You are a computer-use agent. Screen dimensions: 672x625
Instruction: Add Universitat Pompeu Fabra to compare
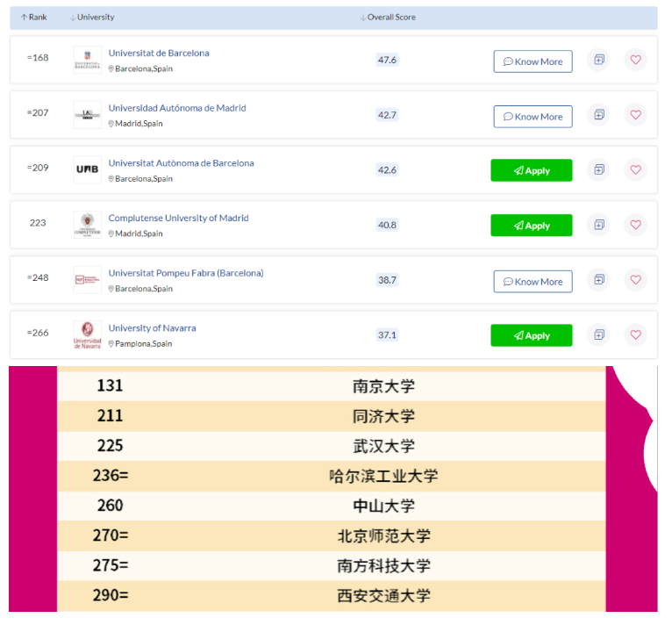(598, 280)
